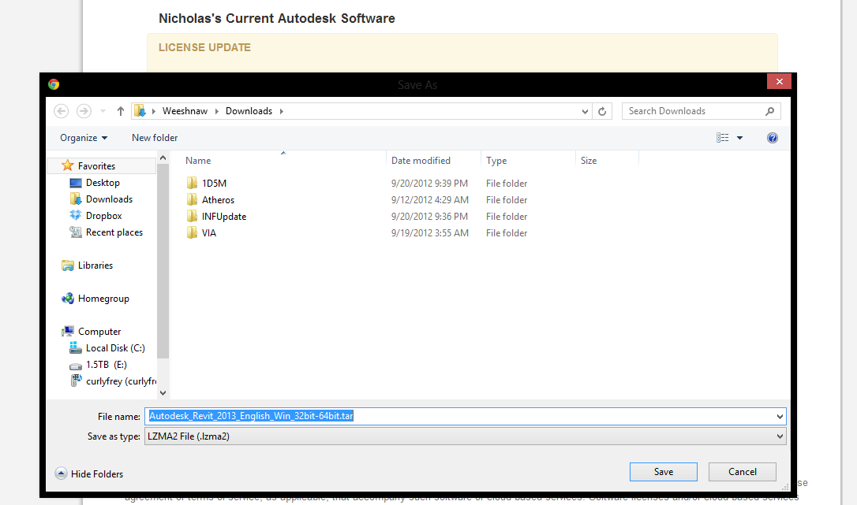Click the Forward navigation arrow
This screenshot has height=505, width=857.
[x=84, y=111]
